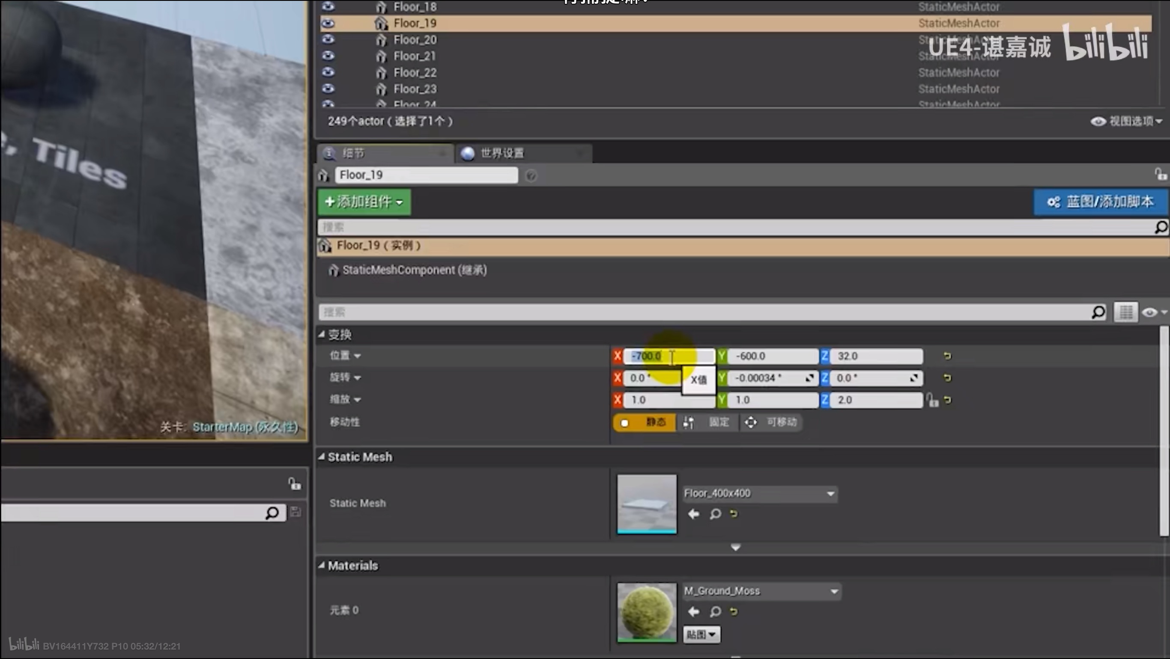Click the 添加组件 add component button
This screenshot has height=659, width=1170.
tap(364, 202)
